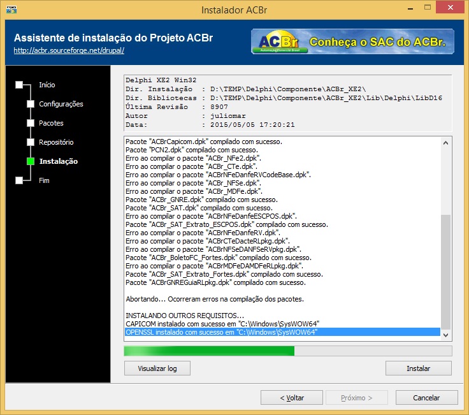Select the Repositório wizard step
Viewport: 469px width, 415px height.
[x=56, y=142]
